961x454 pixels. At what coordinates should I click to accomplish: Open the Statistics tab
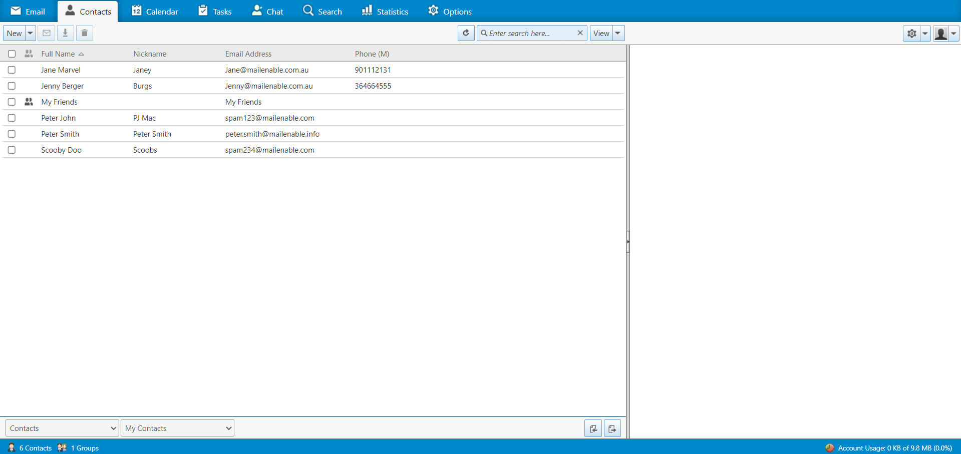[x=385, y=12]
